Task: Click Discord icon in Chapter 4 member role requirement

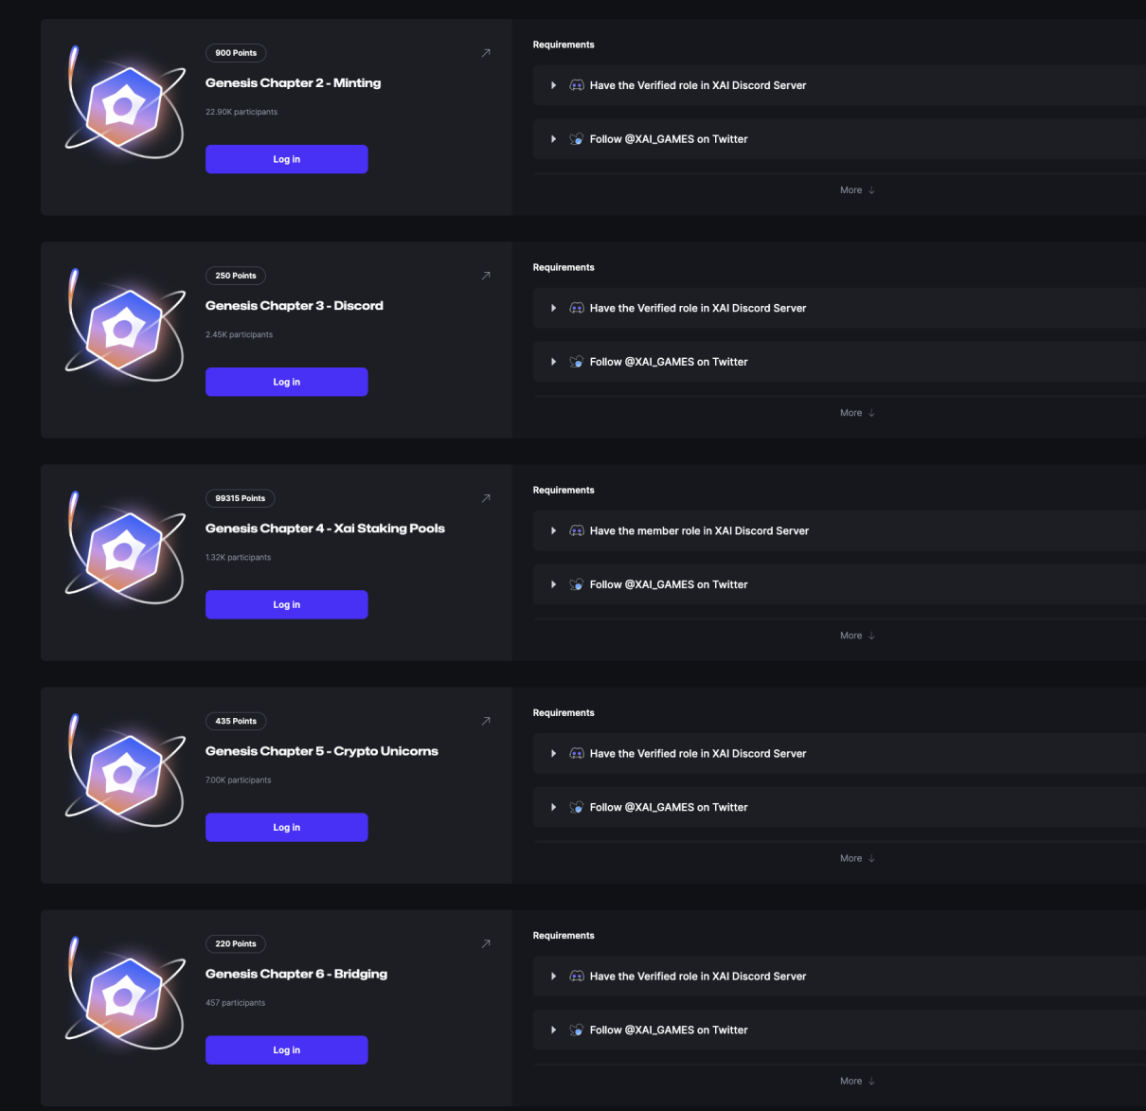Action: coord(577,530)
